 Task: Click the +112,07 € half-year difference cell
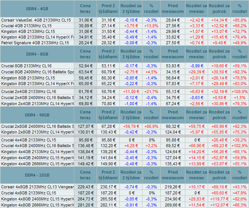click(219, 205)
